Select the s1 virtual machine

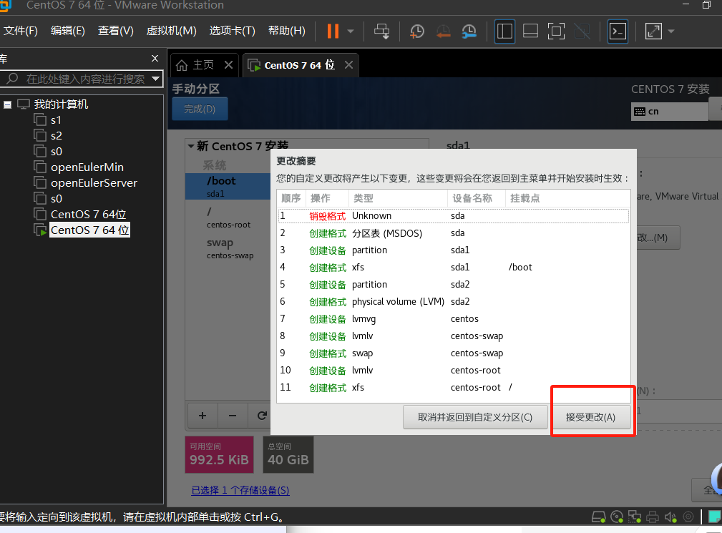point(56,120)
